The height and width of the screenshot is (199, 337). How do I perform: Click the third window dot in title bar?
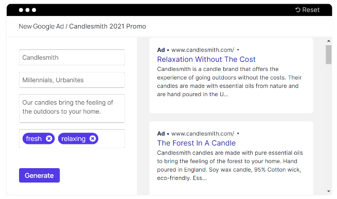[x=34, y=10]
